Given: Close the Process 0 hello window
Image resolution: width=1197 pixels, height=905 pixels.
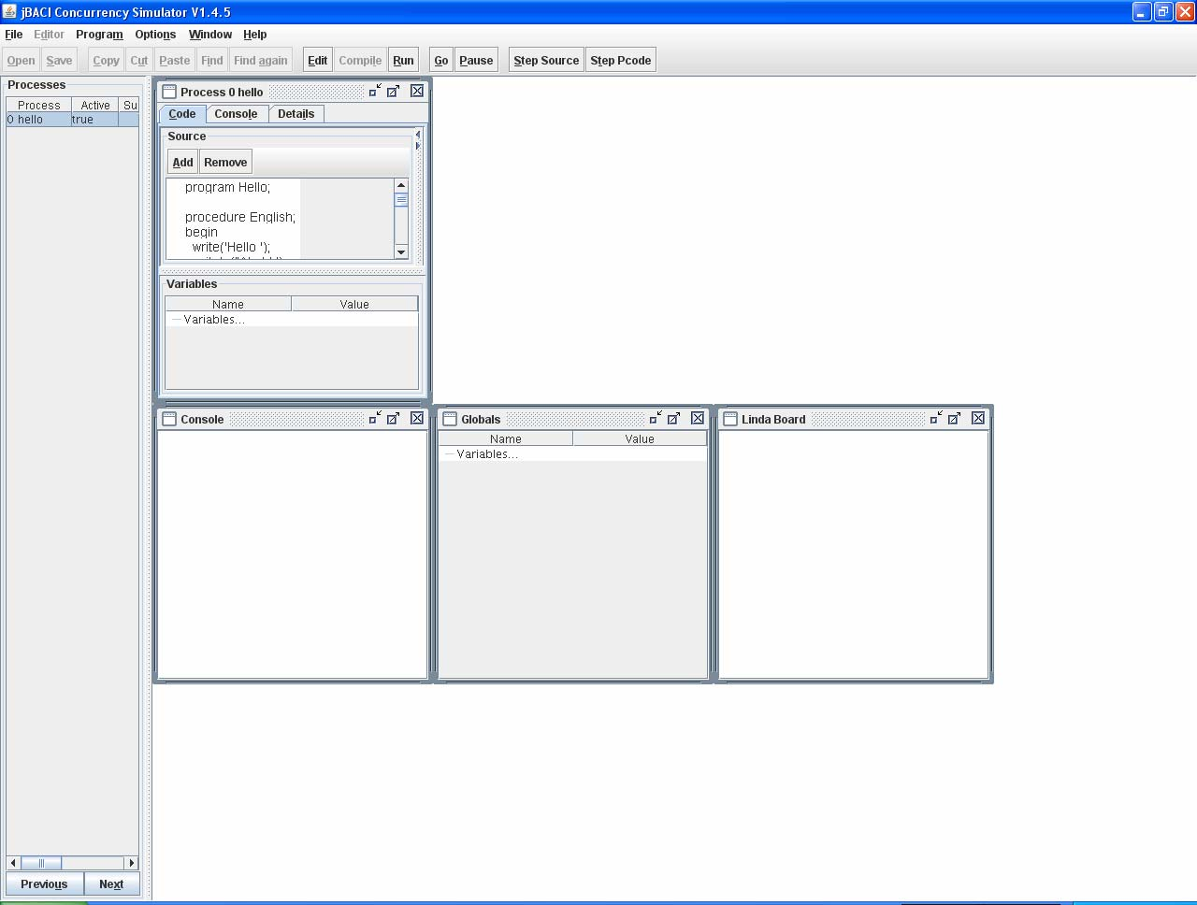Looking at the screenshot, I should [417, 91].
